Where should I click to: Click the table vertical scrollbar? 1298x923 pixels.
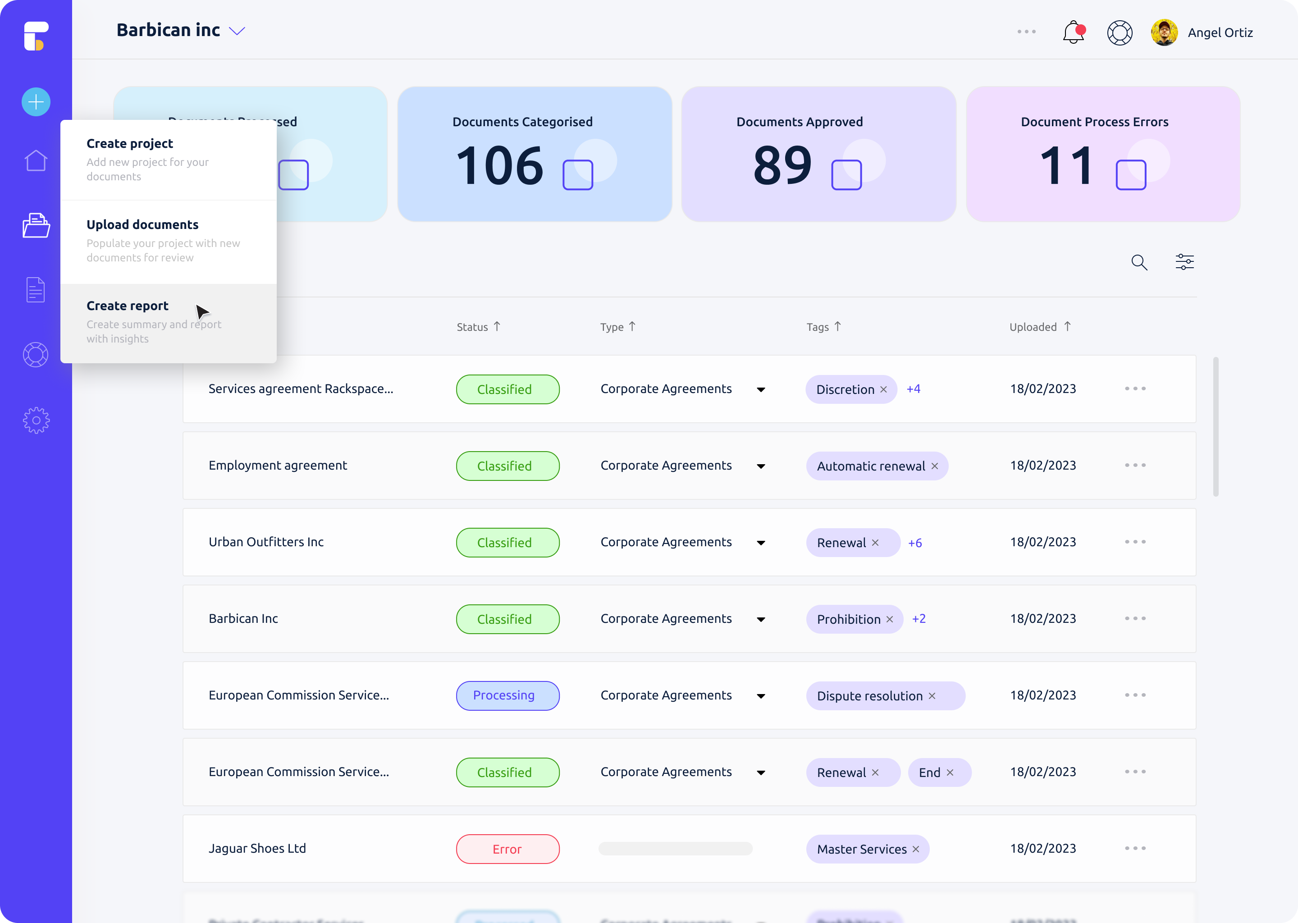click(x=1216, y=426)
